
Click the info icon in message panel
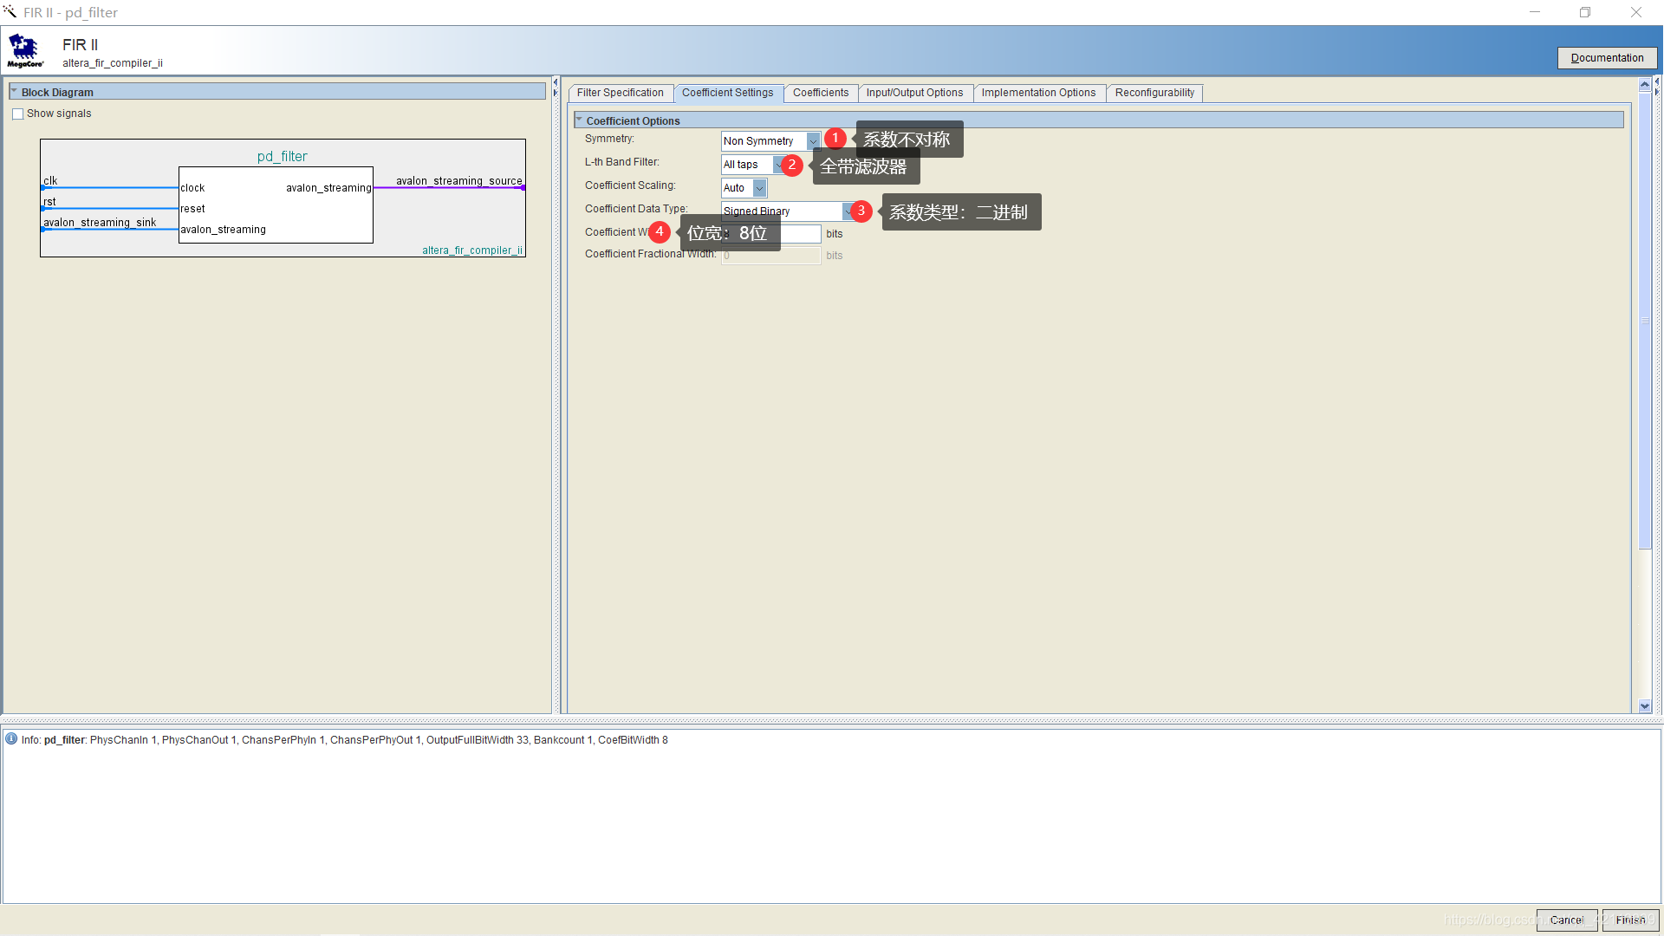click(x=11, y=739)
